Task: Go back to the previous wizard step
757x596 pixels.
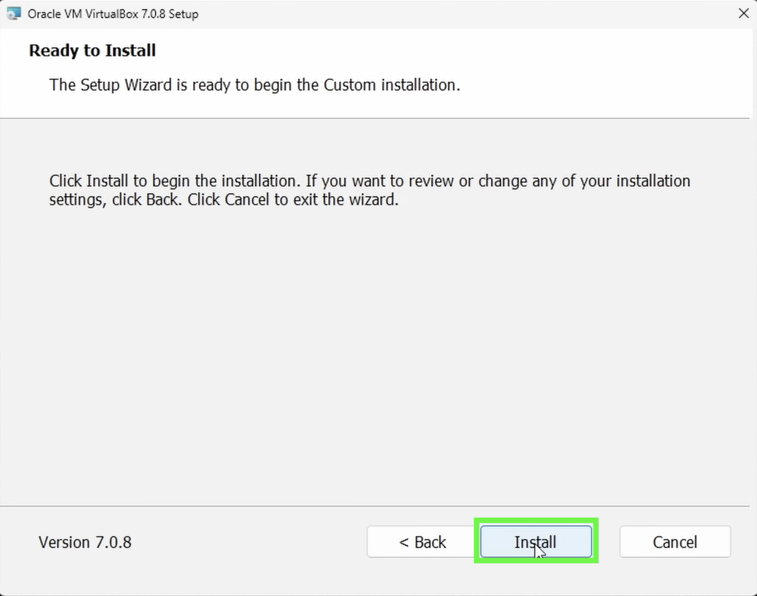Action: (x=422, y=542)
